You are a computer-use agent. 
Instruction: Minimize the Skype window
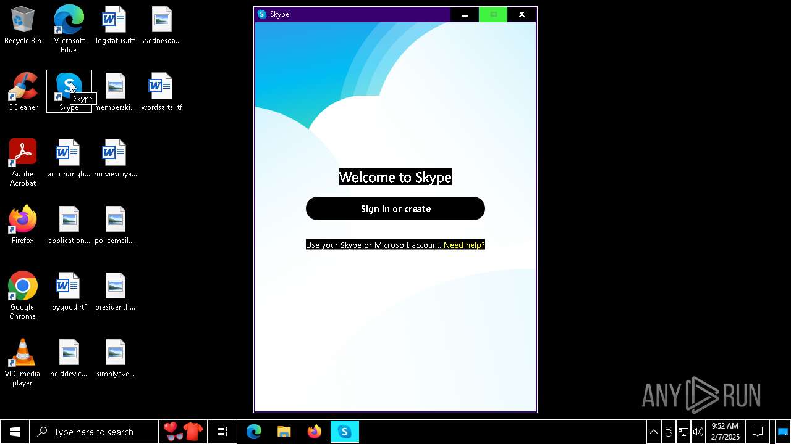point(465,14)
